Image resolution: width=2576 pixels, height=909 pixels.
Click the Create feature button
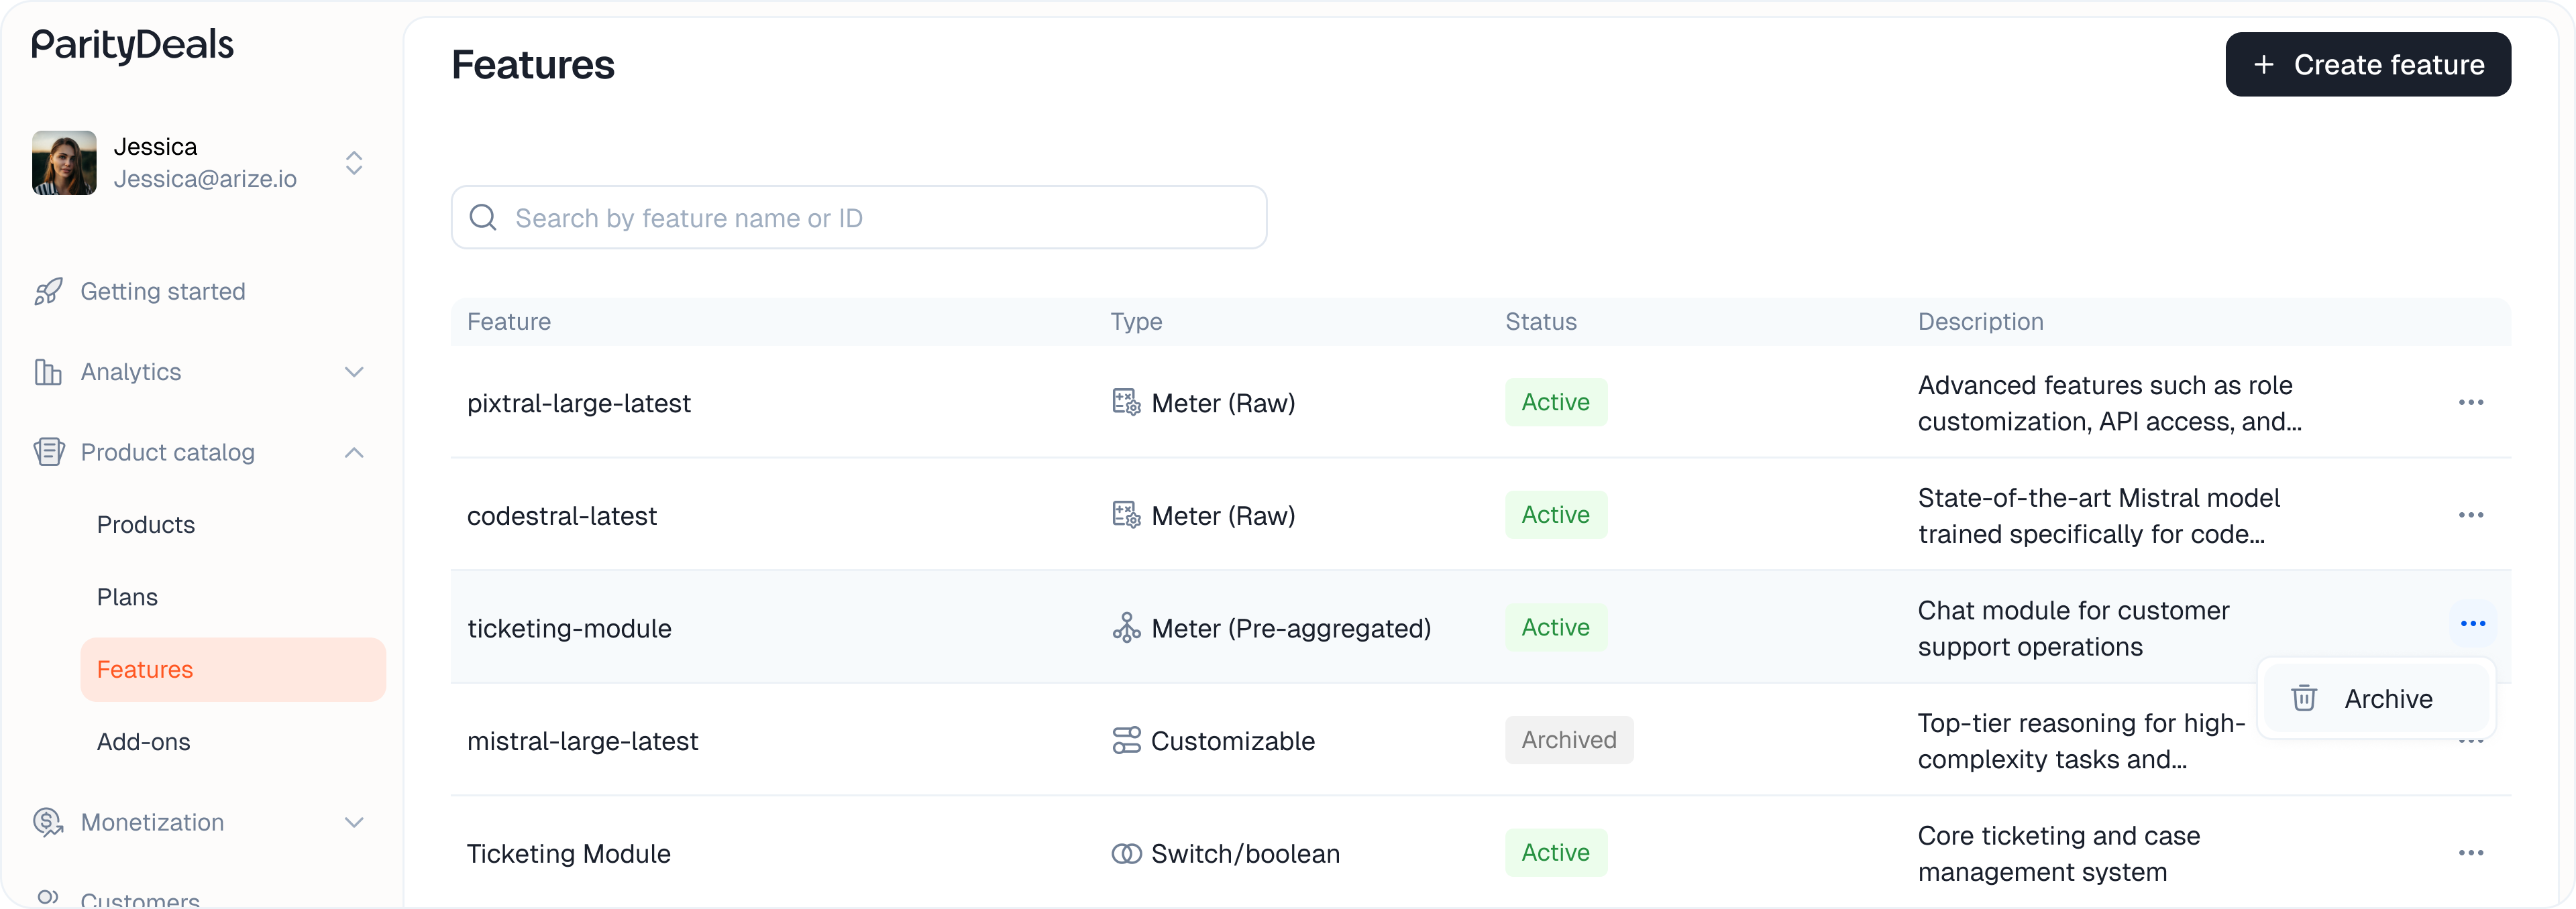pos(2367,65)
